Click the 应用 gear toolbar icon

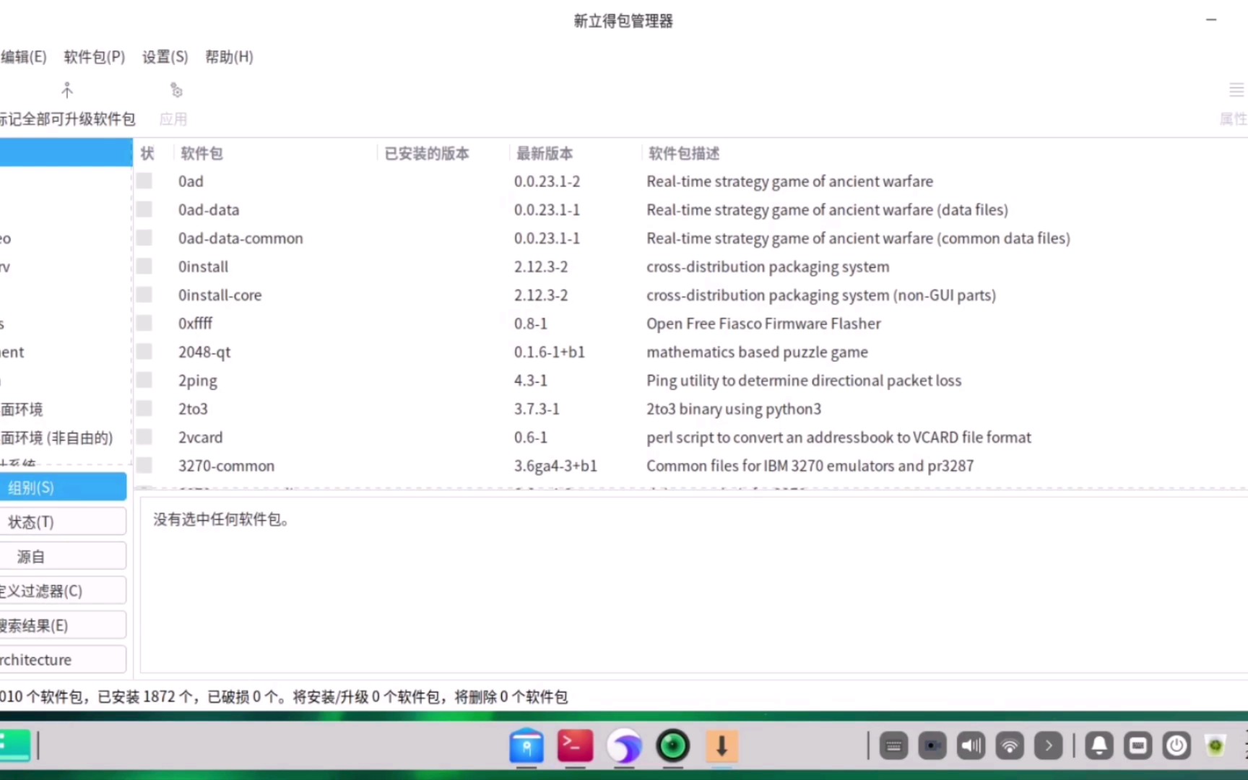pos(174,101)
